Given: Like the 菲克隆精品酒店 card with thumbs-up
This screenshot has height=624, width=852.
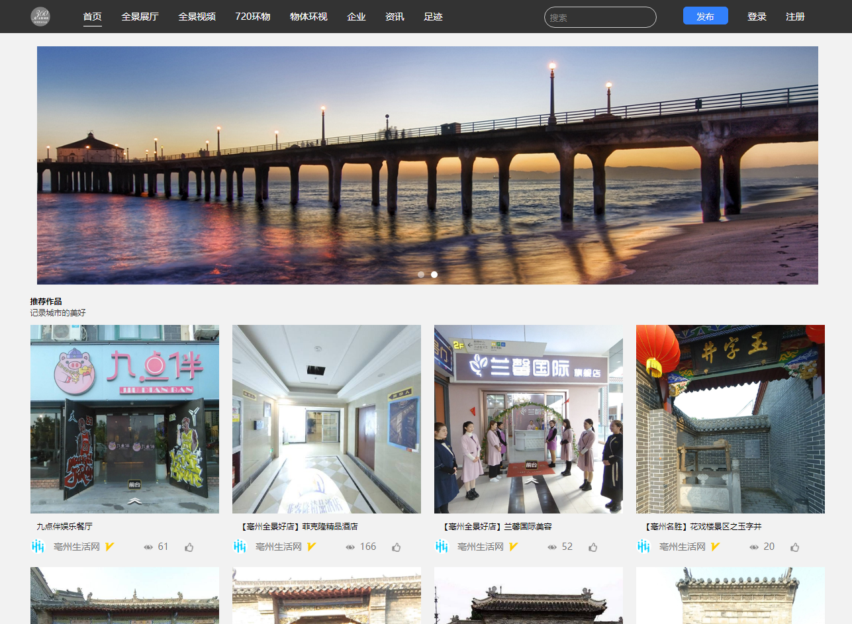Looking at the screenshot, I should coord(397,547).
